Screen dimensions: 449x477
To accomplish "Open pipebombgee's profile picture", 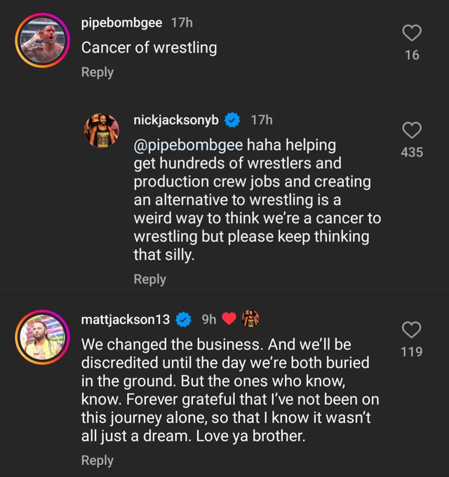I will pyautogui.click(x=41, y=41).
